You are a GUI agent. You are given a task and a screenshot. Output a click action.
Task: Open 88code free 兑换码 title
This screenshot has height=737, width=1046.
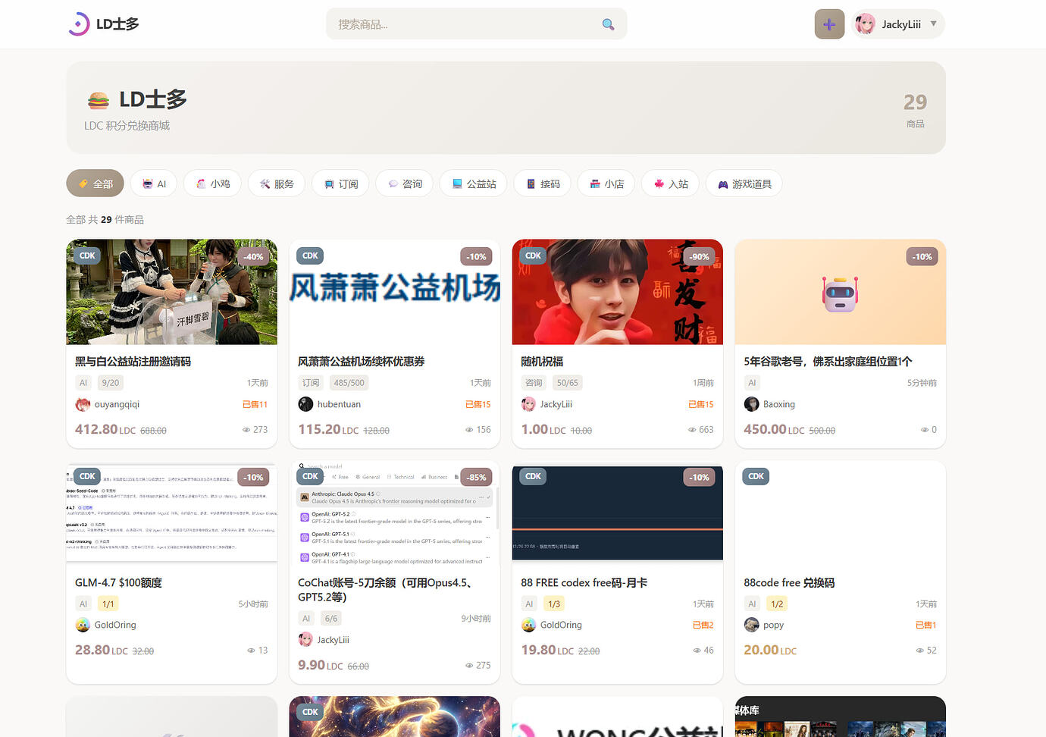pyautogui.click(x=789, y=582)
